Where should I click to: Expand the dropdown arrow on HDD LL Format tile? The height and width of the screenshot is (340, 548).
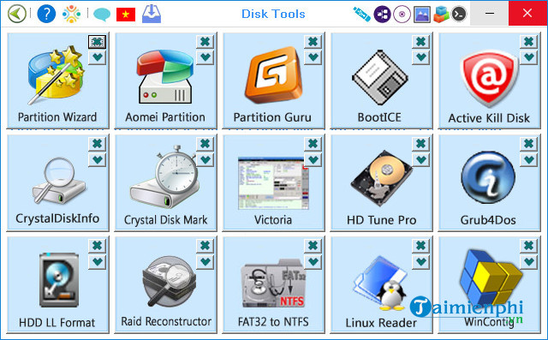[x=97, y=261]
